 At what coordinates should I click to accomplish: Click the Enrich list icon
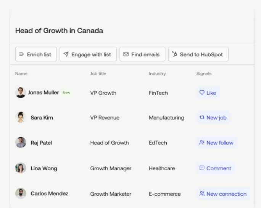pyautogui.click(x=21, y=54)
